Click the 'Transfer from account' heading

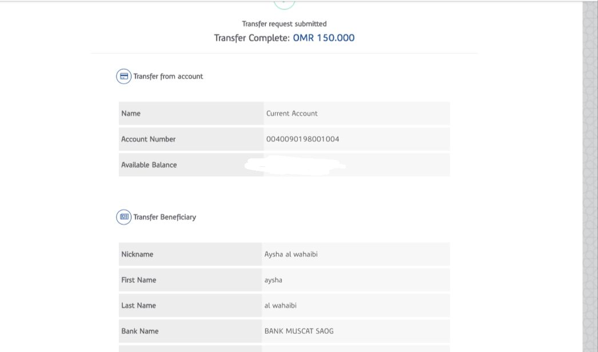168,77
